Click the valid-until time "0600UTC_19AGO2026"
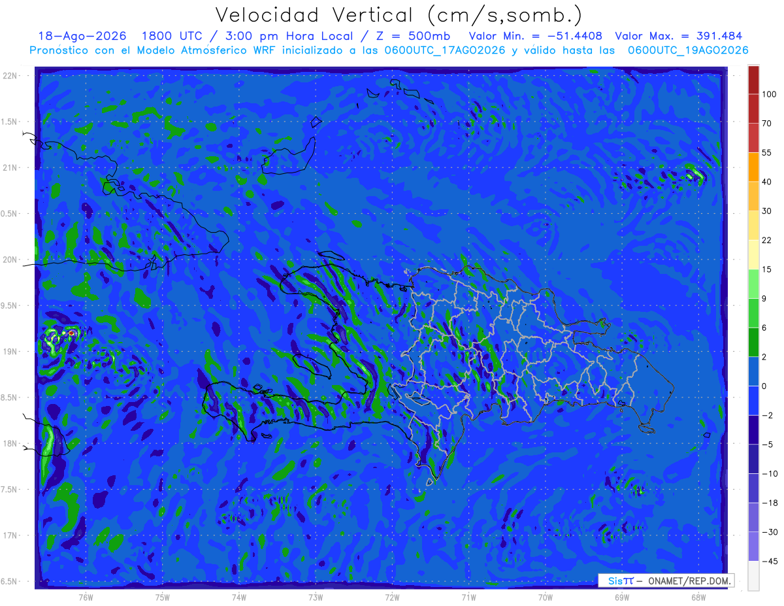 point(688,50)
